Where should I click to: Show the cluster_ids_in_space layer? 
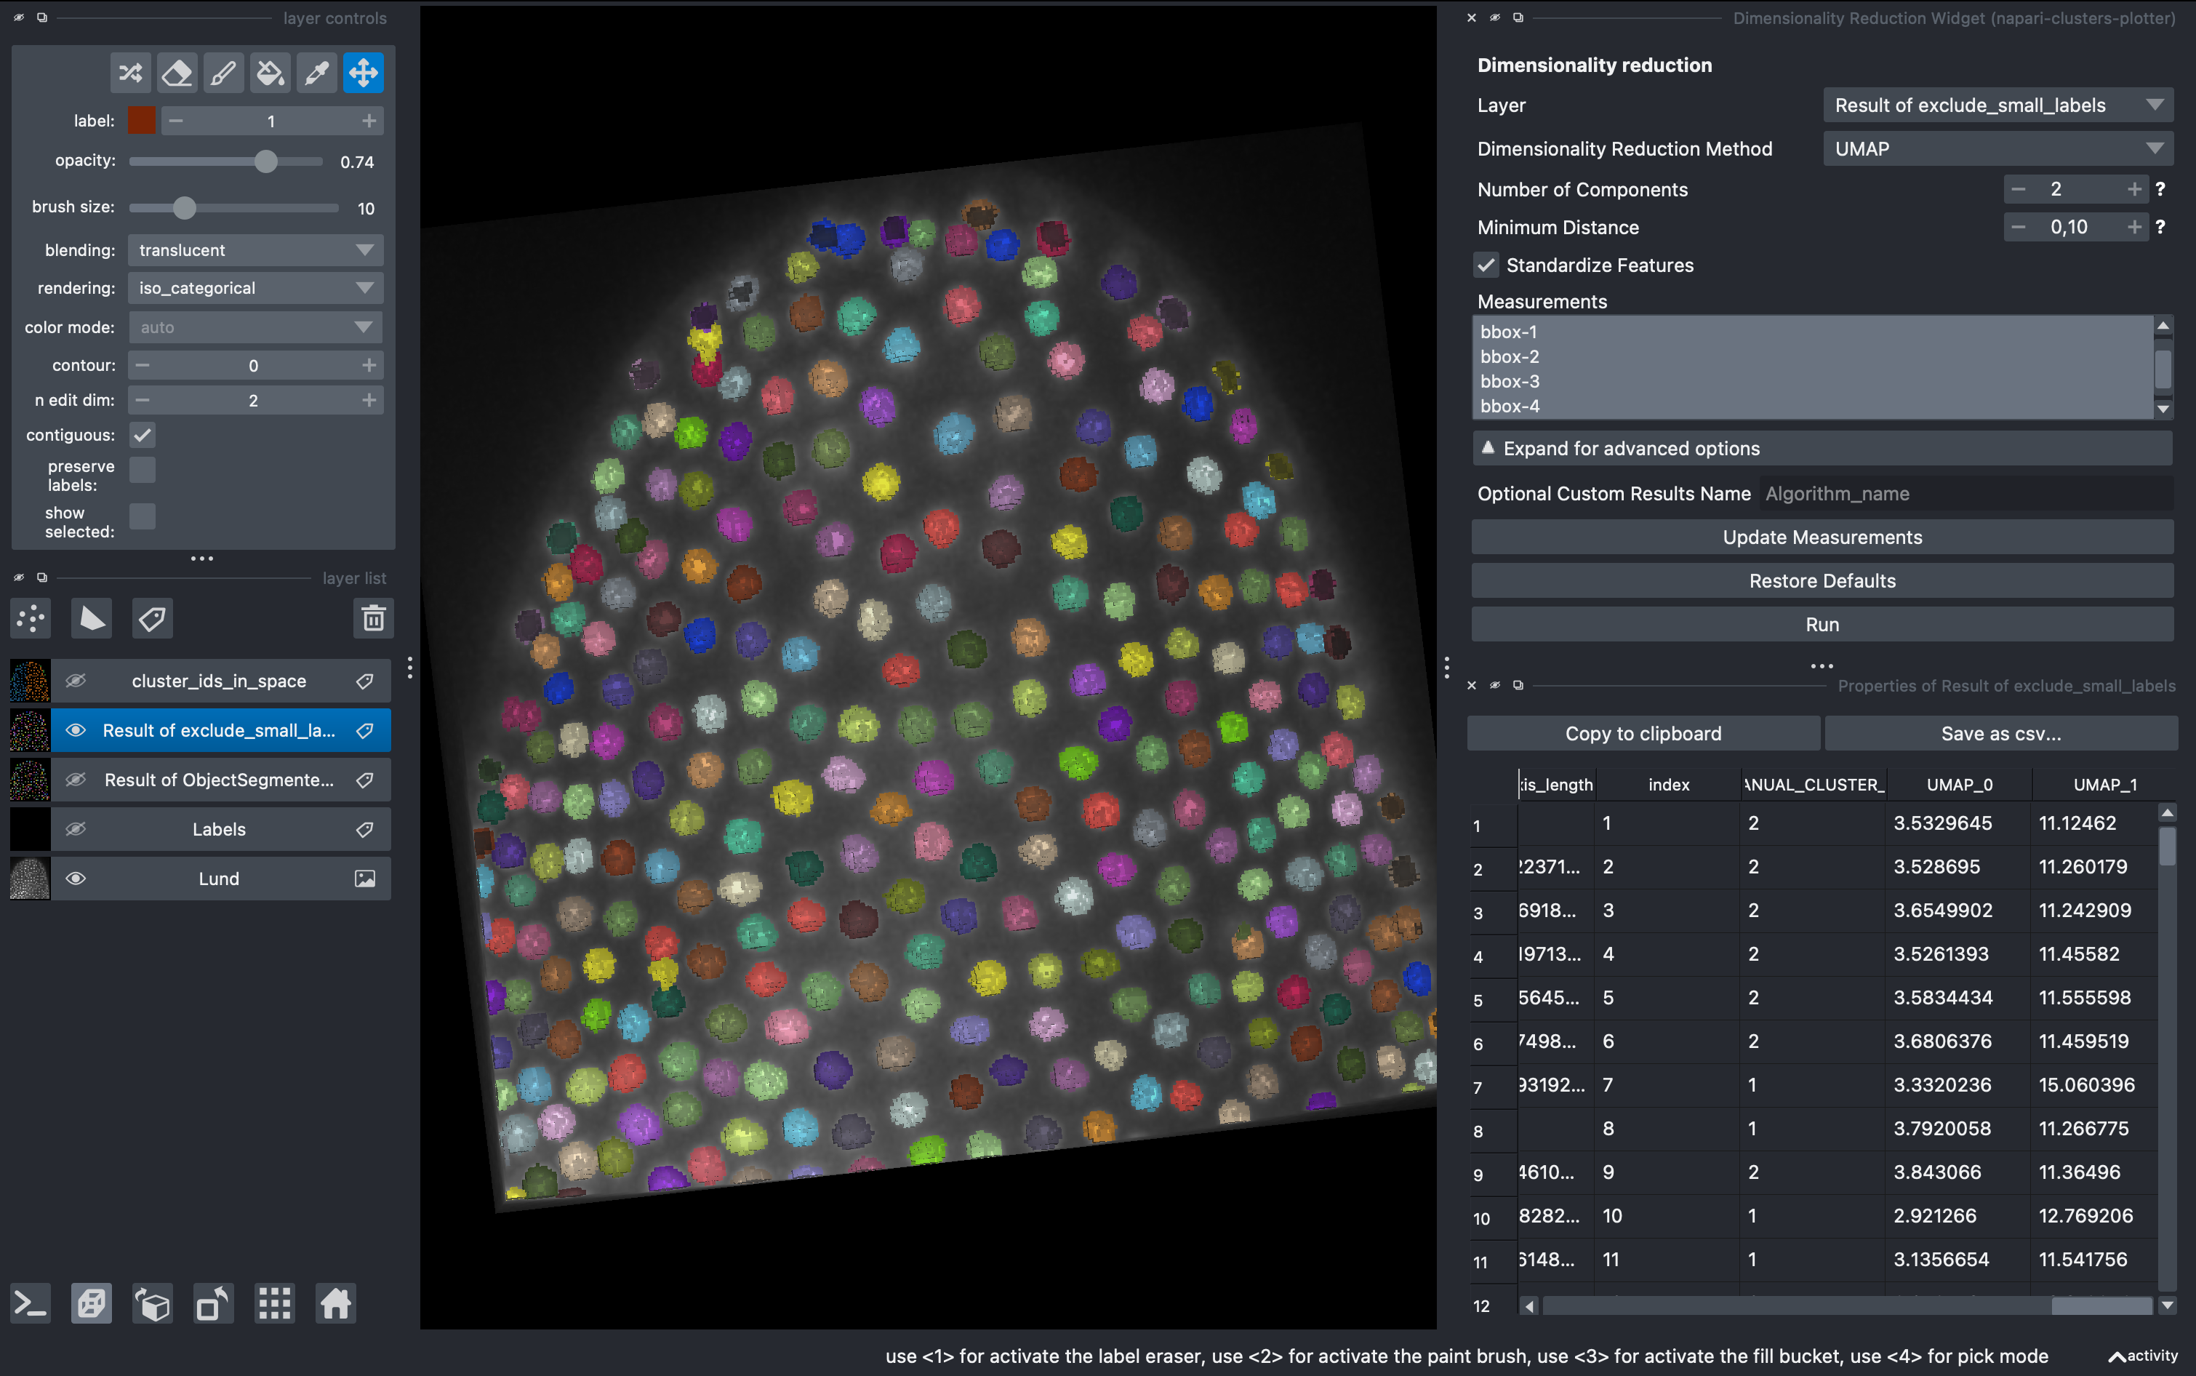[76, 681]
